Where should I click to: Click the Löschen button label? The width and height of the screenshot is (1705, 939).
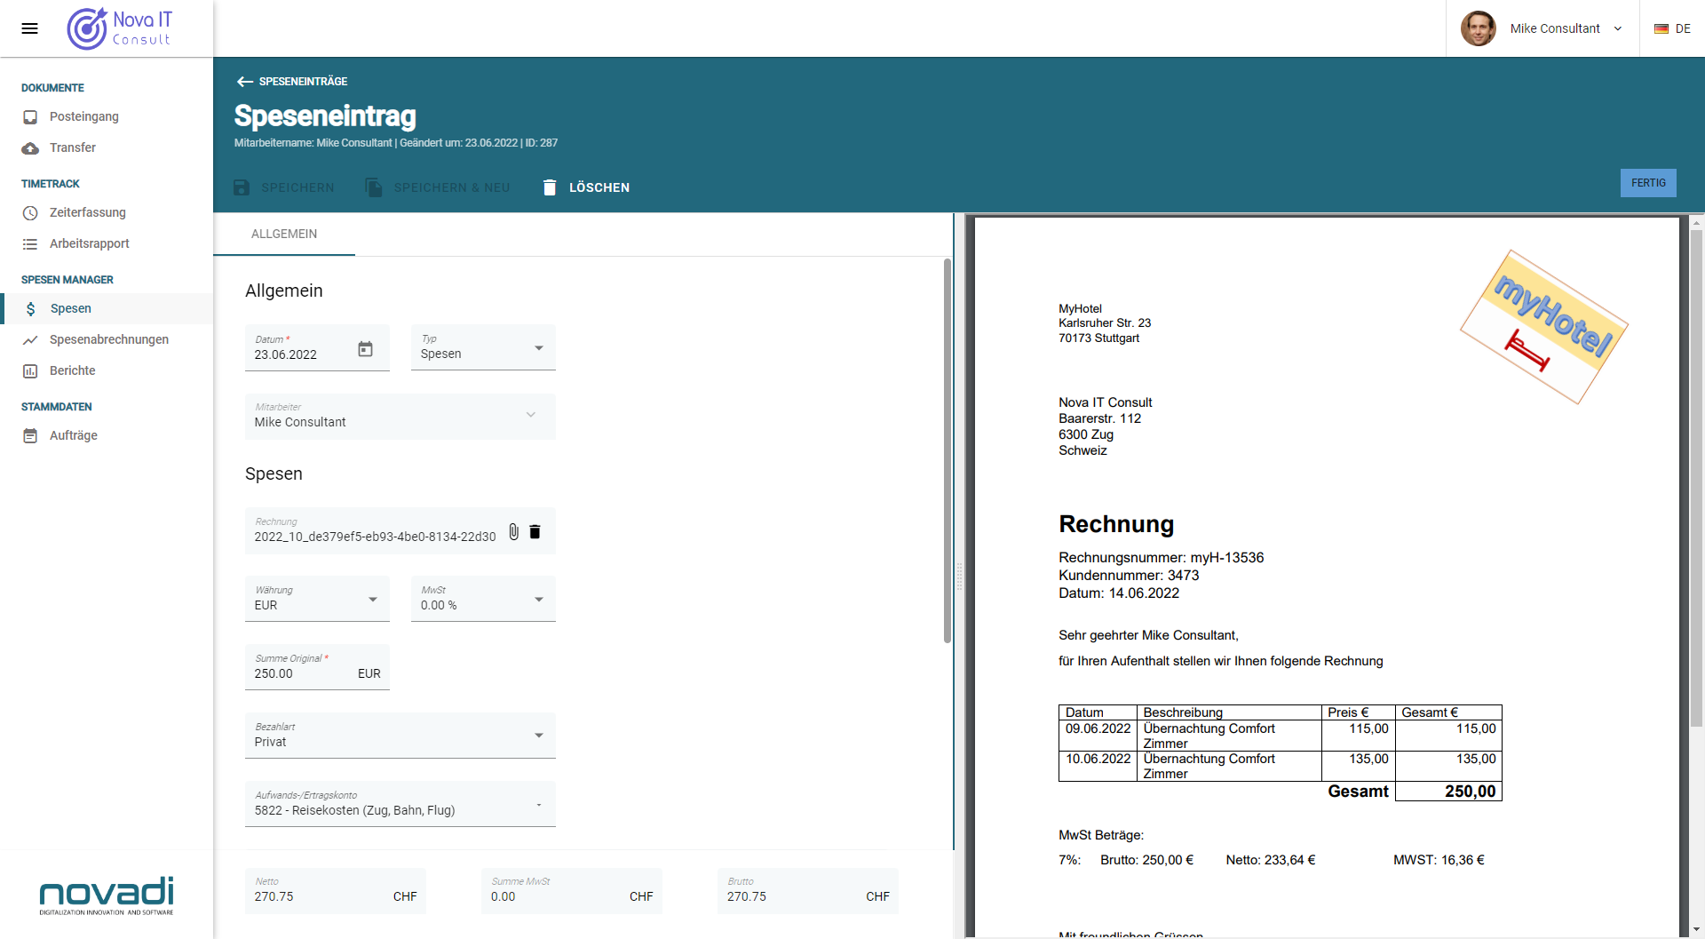coord(599,187)
